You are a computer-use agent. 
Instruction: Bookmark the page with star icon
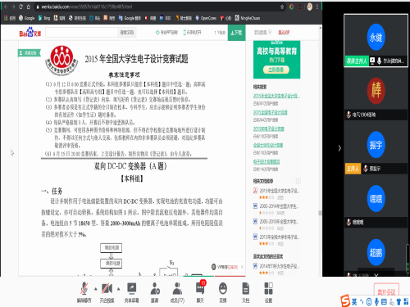click(x=282, y=7)
